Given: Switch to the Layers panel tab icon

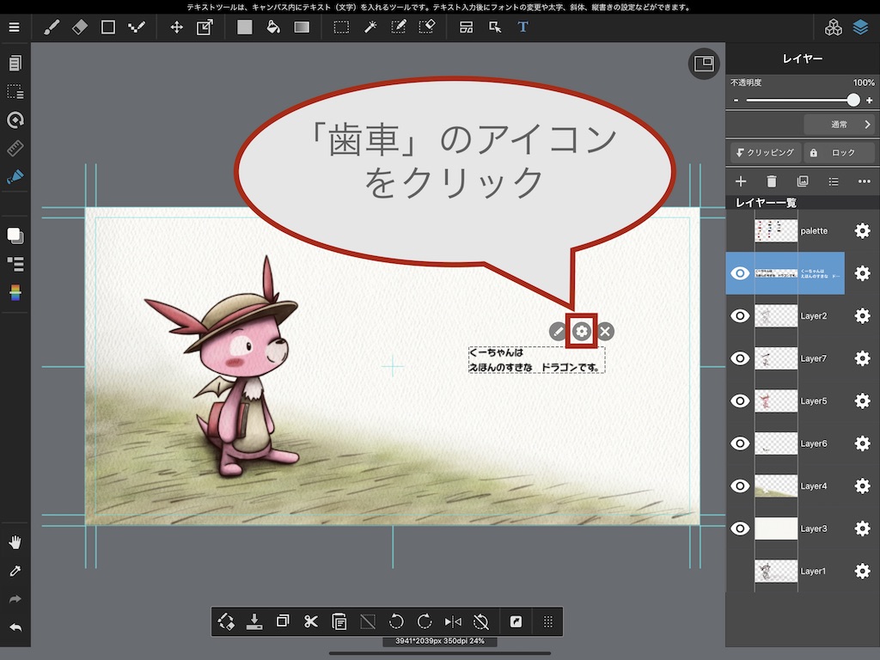Looking at the screenshot, I should pyautogui.click(x=861, y=27).
